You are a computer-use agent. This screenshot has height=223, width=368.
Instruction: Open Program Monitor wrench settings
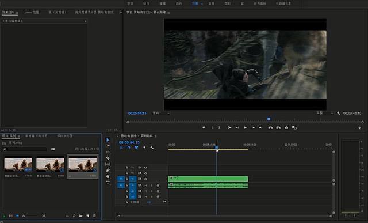click(339, 113)
